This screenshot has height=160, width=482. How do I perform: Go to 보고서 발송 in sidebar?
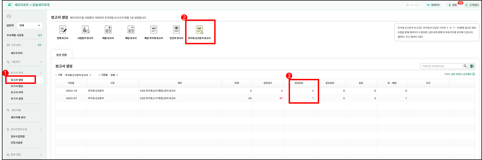[17, 86]
